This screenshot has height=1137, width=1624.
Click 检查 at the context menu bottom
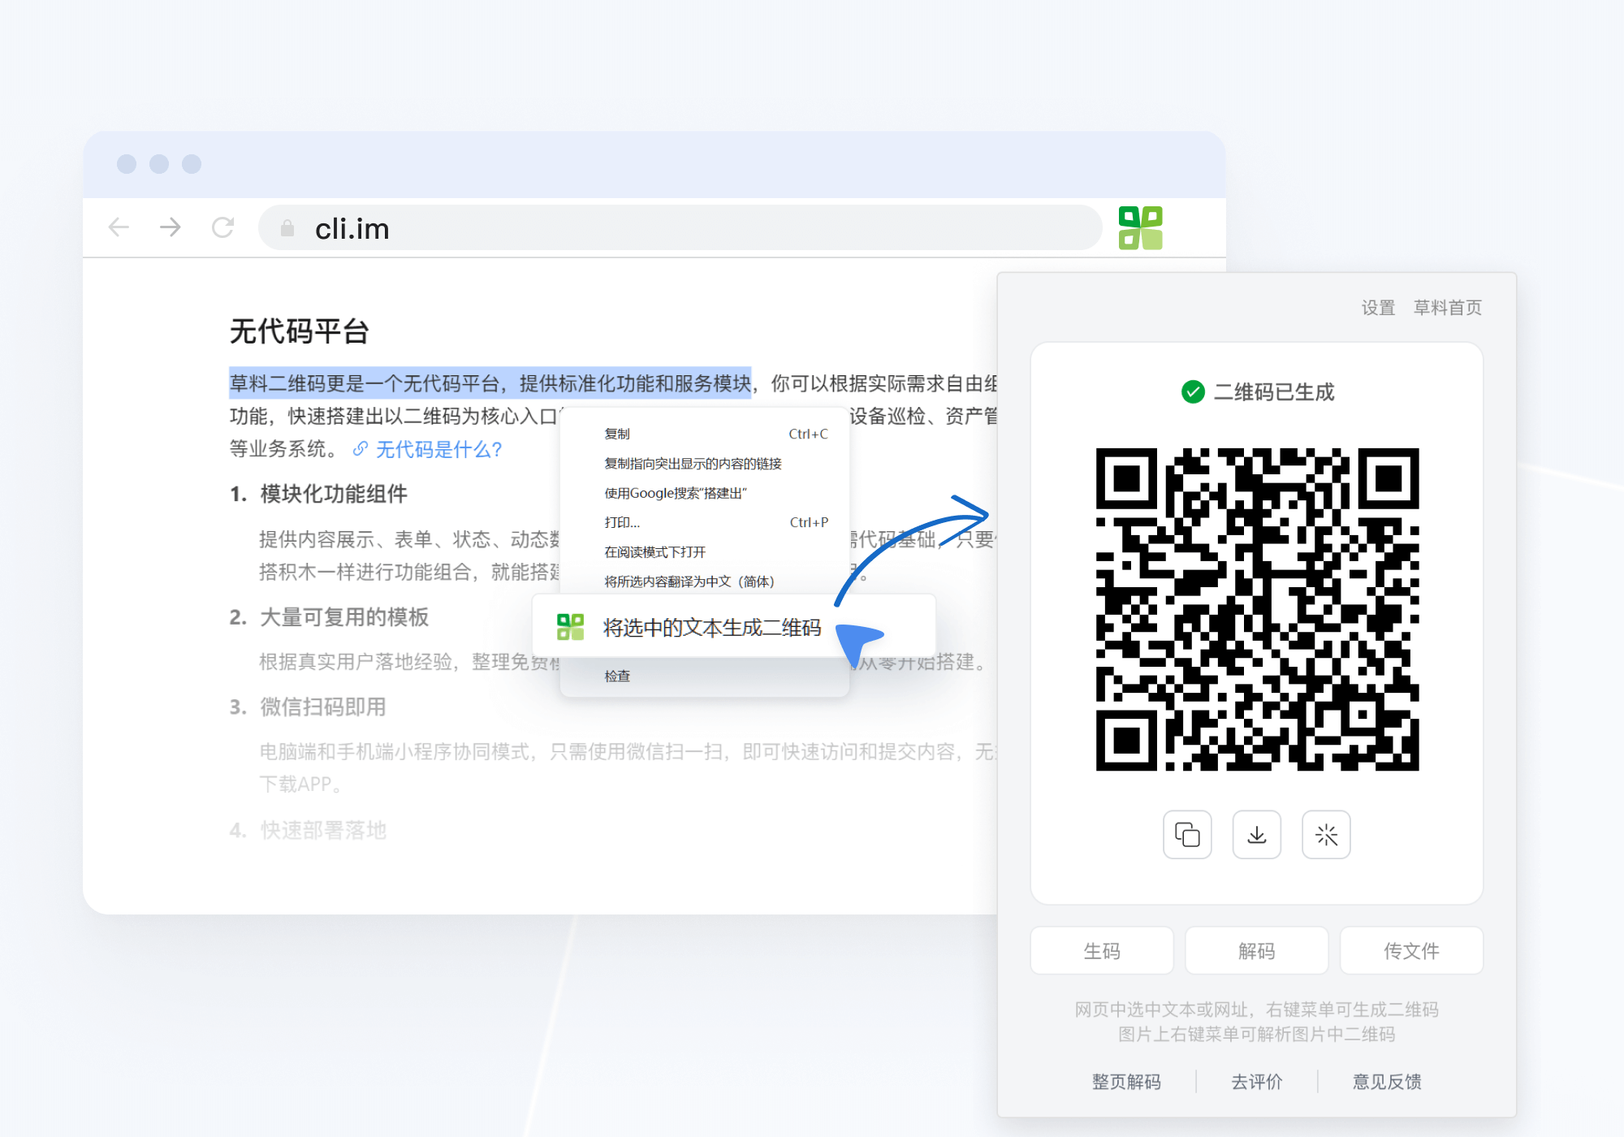[617, 676]
